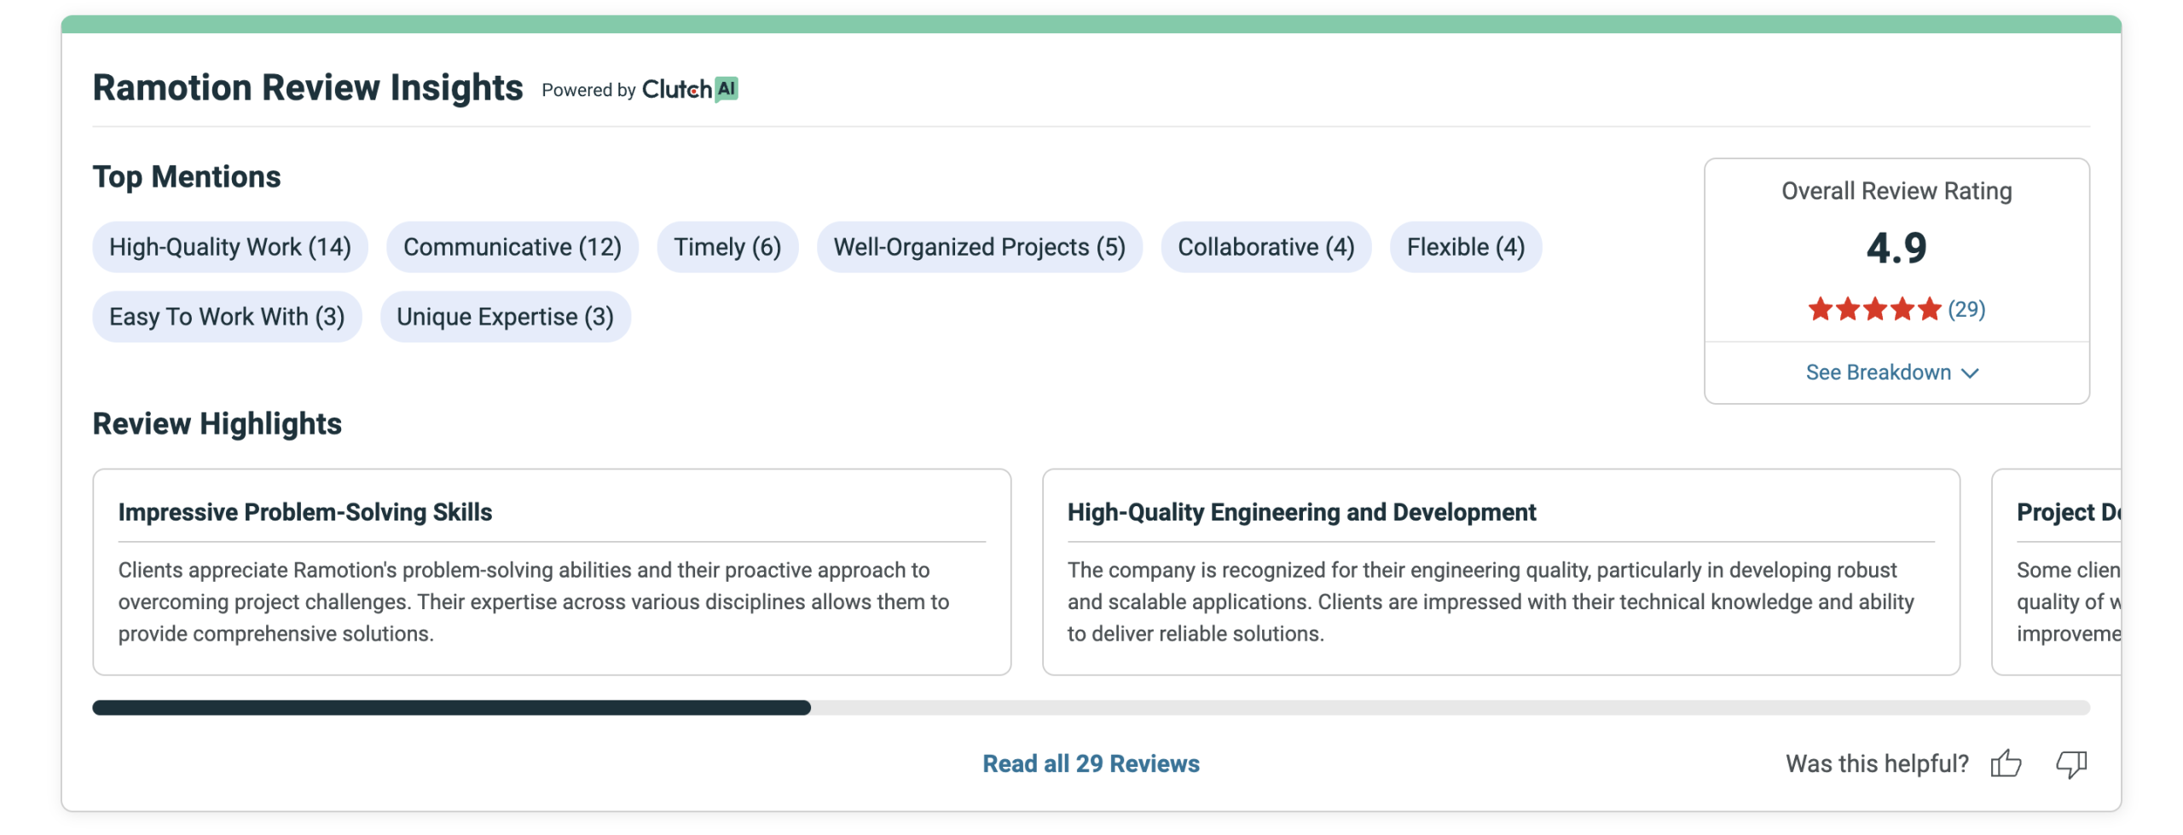Expand the See Breakdown dropdown
The image size is (2183, 835).
1878,372
